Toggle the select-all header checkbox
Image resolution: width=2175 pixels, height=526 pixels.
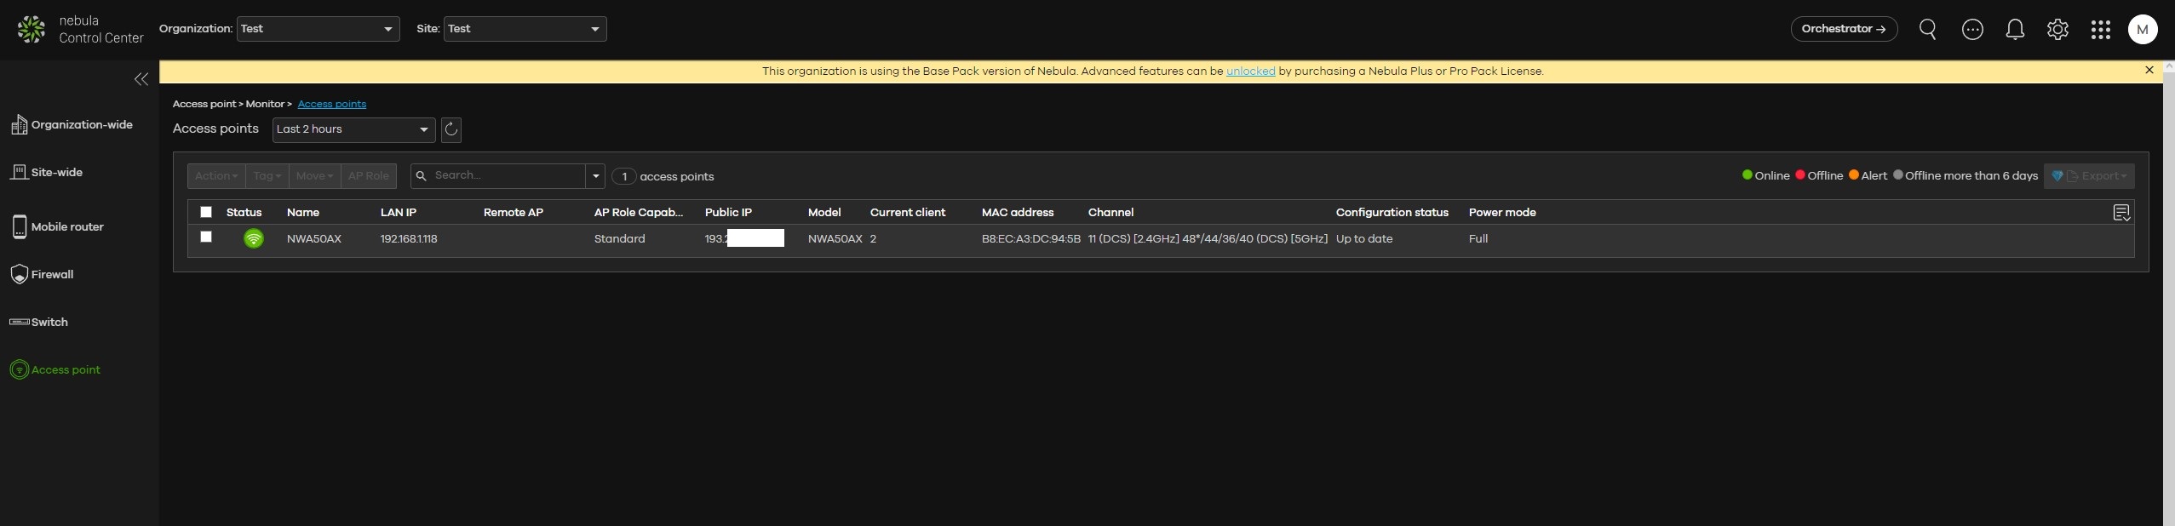coord(206,212)
